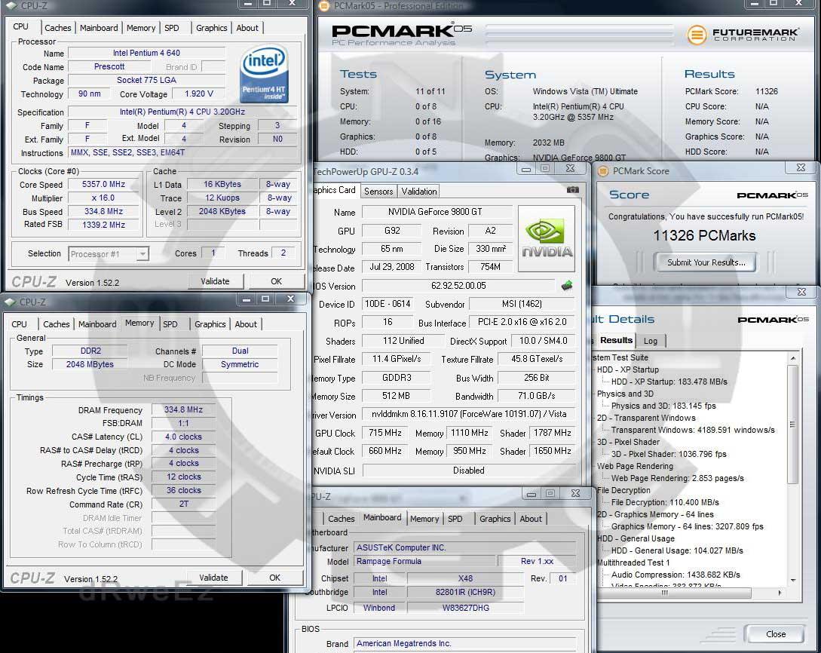Click Close button in Result Details
Screen dimensions: 821x653
pyautogui.click(x=776, y=634)
